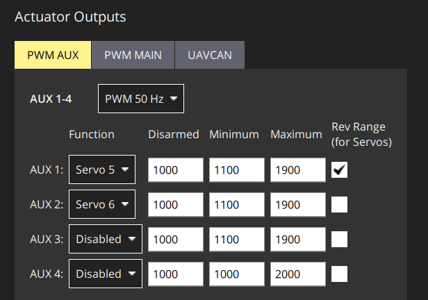Click the AUX 2 Maximum value field
This screenshot has height=300, width=428.
point(298,205)
